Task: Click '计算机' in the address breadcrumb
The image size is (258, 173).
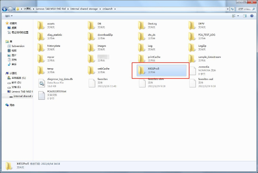Action: coord(27,9)
